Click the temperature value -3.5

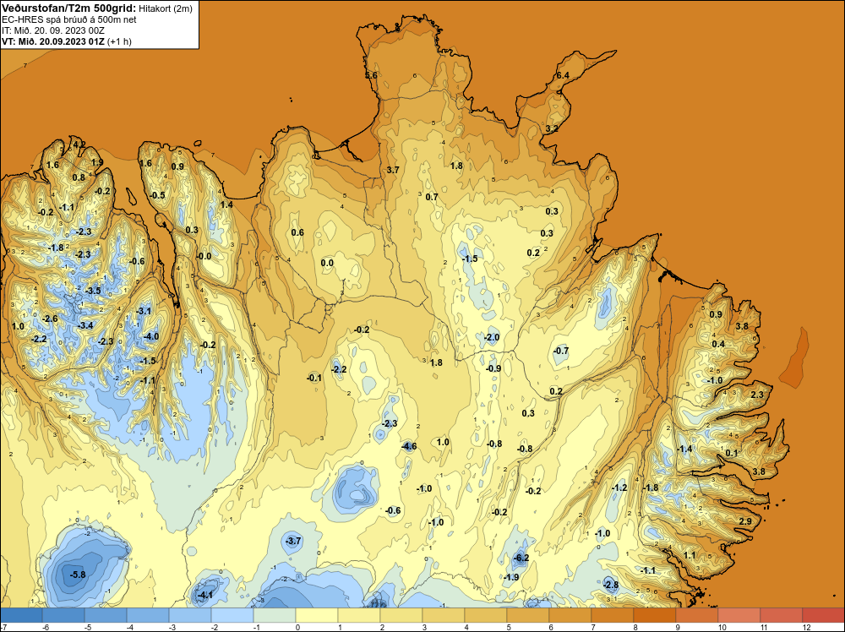[x=93, y=291]
